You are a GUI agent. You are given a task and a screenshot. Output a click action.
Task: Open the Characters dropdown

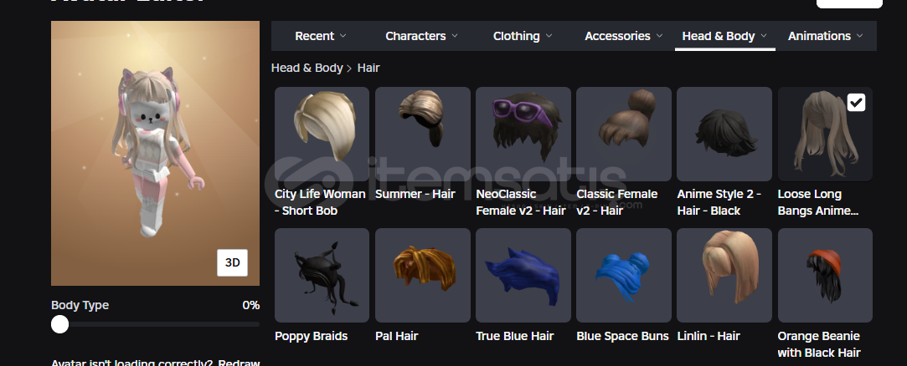(421, 36)
